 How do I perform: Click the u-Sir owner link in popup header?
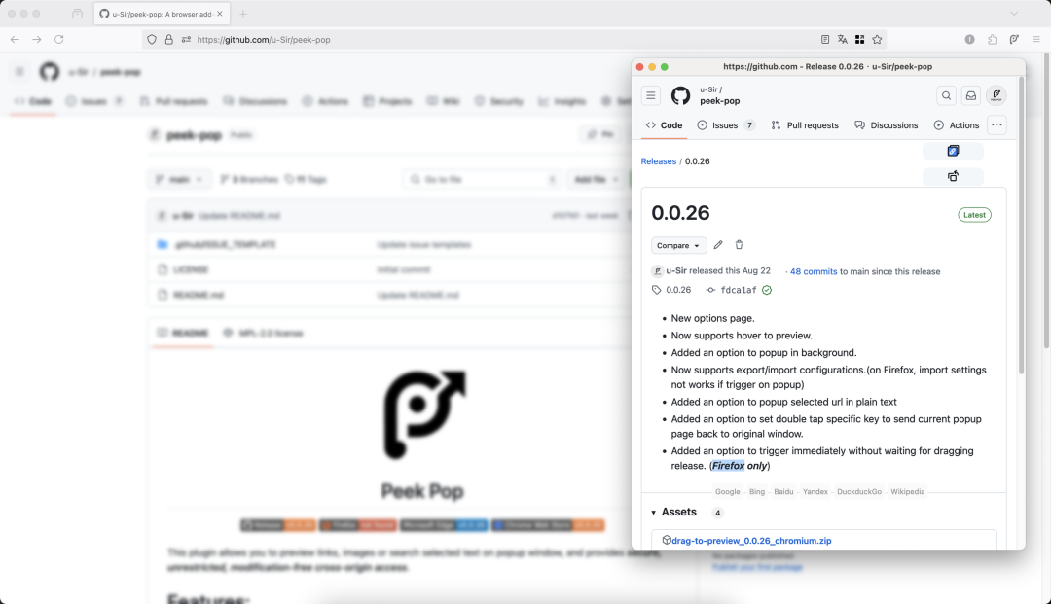tap(707, 89)
